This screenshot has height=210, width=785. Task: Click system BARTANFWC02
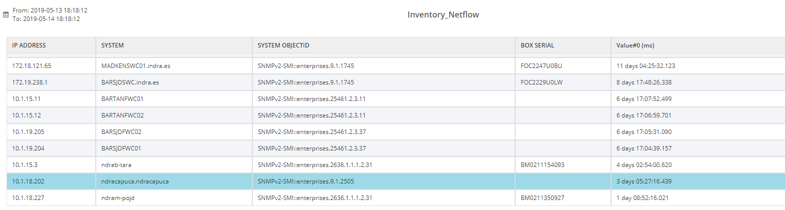pyautogui.click(x=122, y=115)
